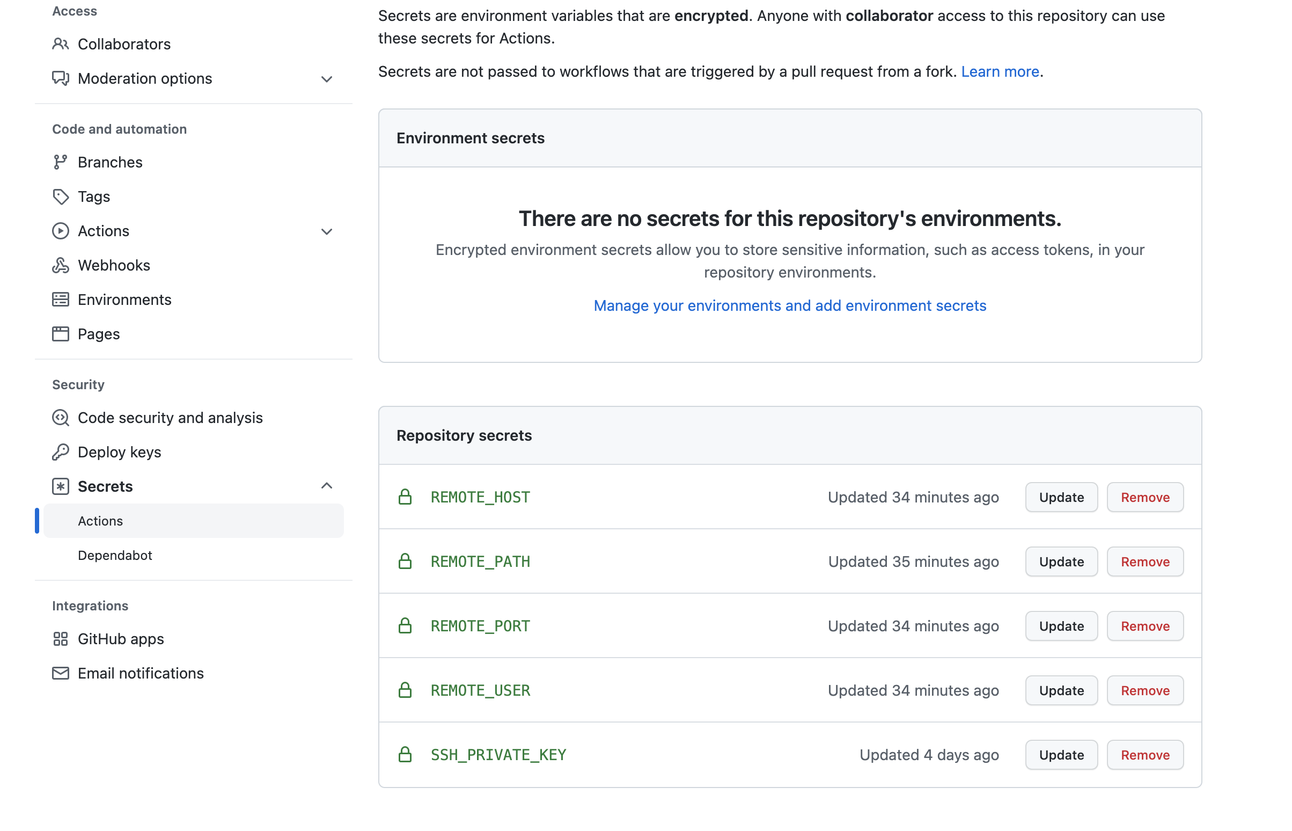Open the Dependabot secrets sub-item
The width and height of the screenshot is (1292, 831).
click(115, 555)
